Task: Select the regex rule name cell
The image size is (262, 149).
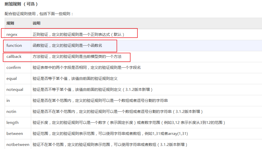Action: [12, 34]
